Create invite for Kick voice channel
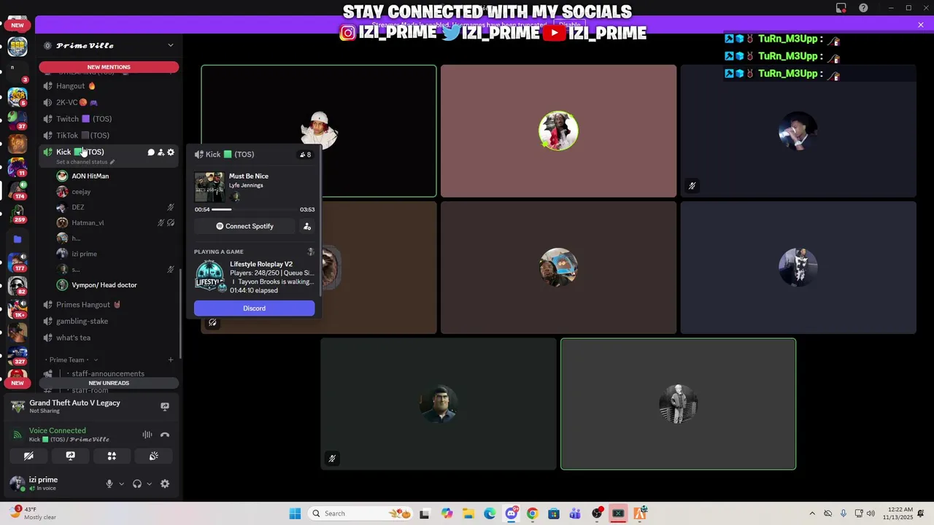934x525 pixels. click(x=161, y=152)
